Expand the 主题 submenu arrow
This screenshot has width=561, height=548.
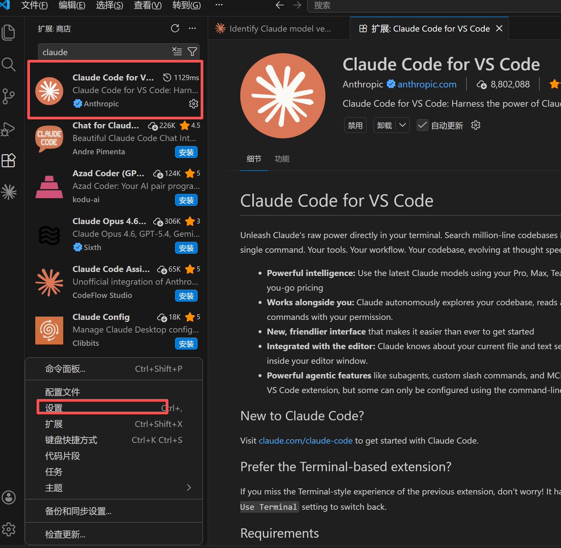pyautogui.click(x=189, y=487)
